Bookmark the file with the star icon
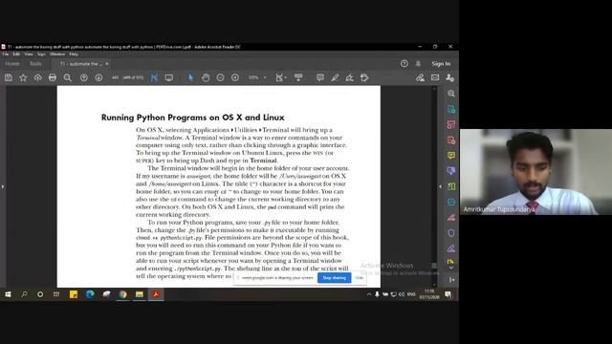 (23, 77)
